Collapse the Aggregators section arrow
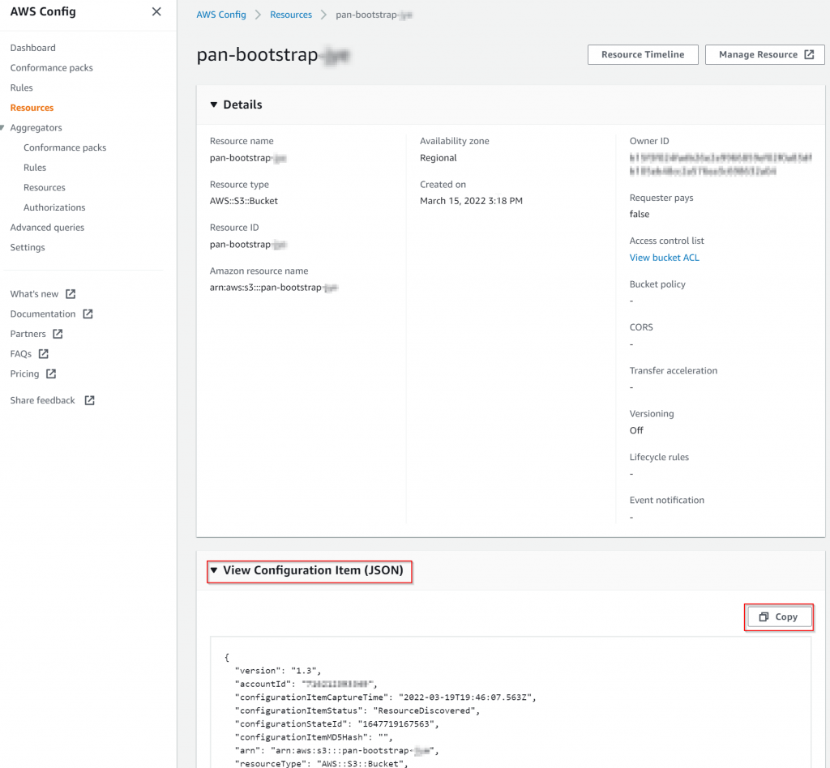 (x=2, y=127)
